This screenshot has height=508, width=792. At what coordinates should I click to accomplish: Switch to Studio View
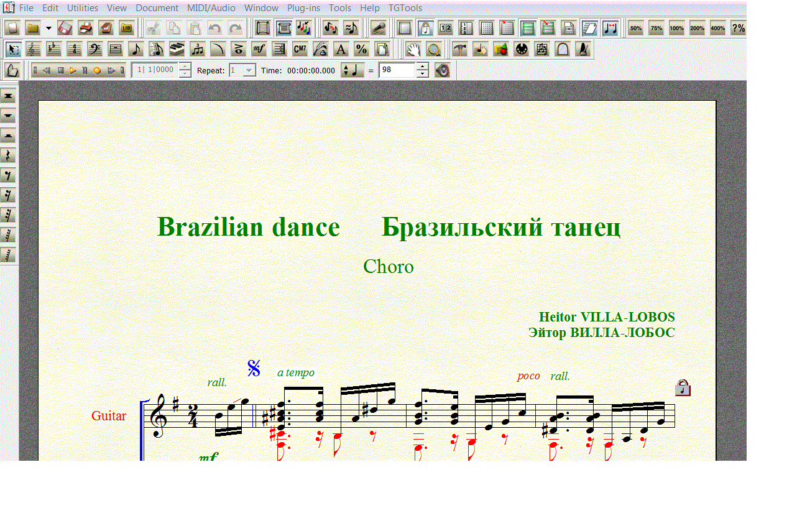[x=304, y=28]
